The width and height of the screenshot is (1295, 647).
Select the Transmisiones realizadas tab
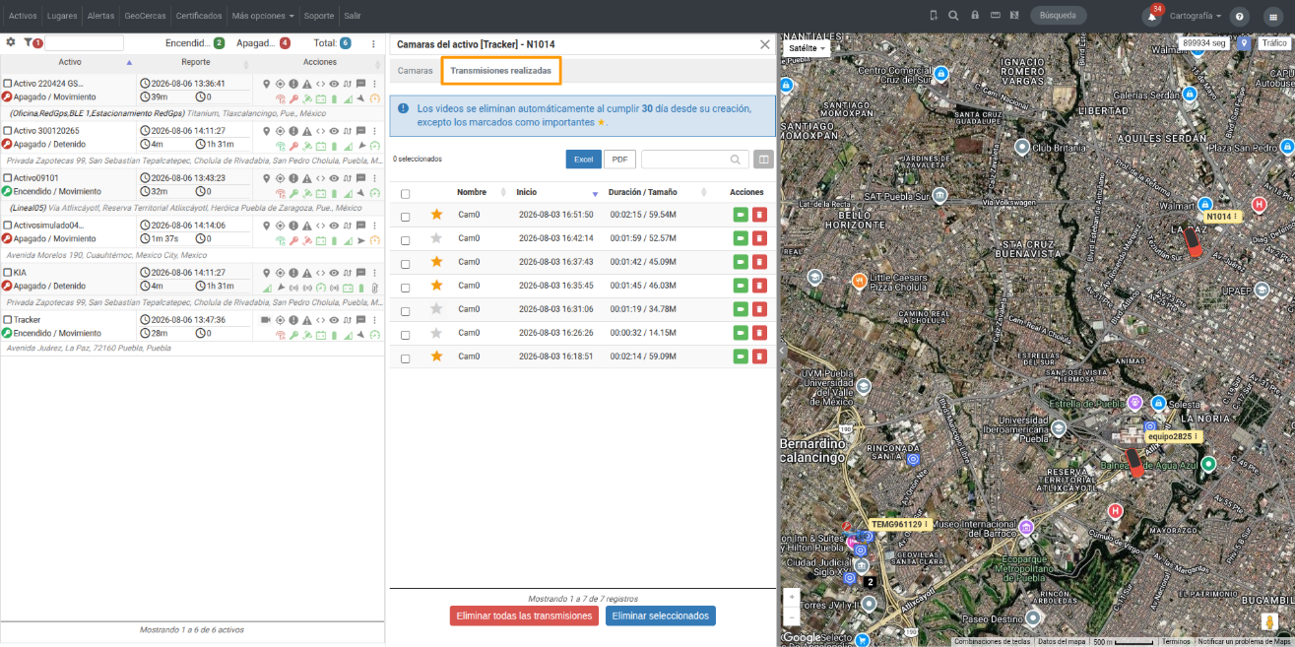coord(501,71)
